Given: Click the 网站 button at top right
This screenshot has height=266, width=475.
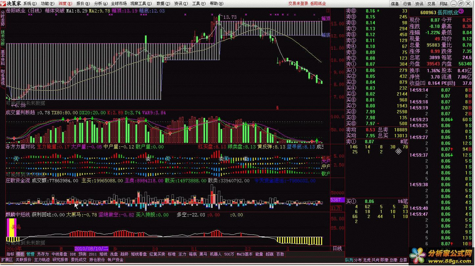Looking at the screenshot, I should 444,4.
